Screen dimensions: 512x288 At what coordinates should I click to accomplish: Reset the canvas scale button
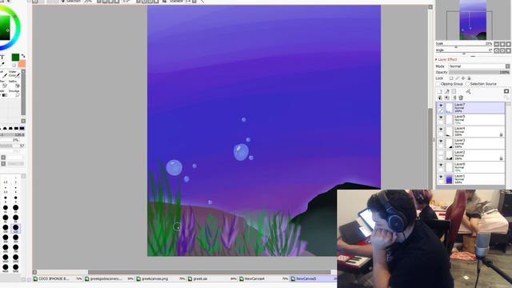pyautogui.click(x=509, y=44)
